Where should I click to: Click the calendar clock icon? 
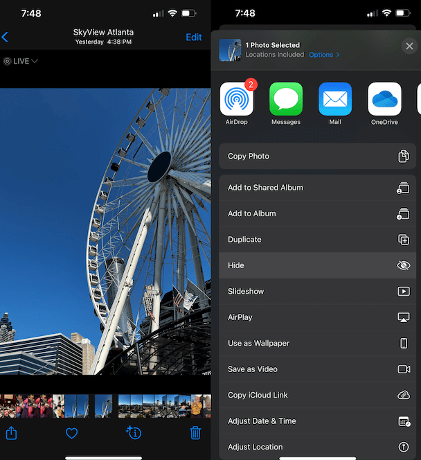[x=404, y=421]
